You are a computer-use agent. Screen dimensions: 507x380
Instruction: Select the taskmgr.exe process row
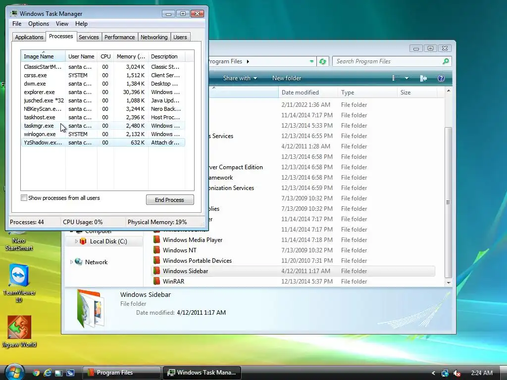coord(103,126)
